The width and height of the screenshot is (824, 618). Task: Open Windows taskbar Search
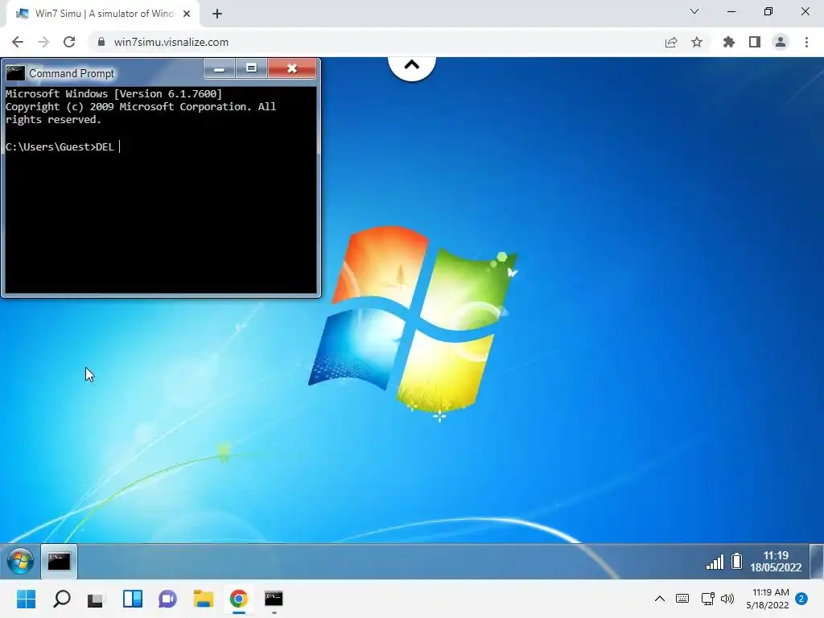click(61, 599)
